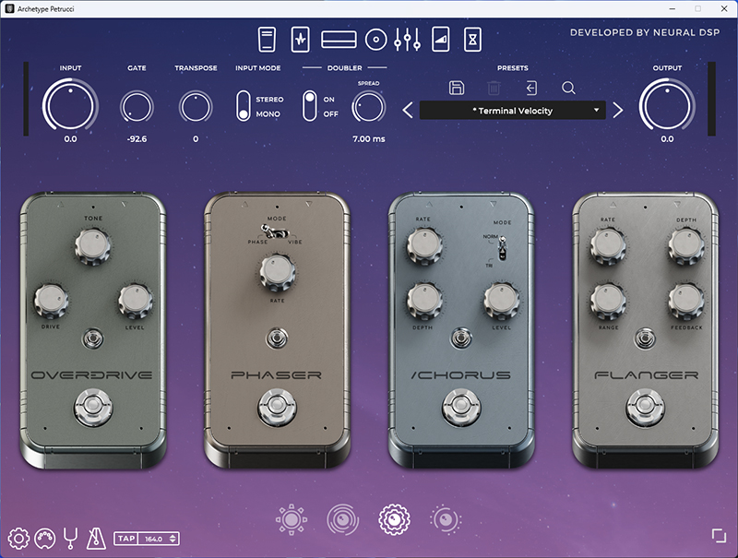Click the Flanger Feedback knob
The width and height of the screenshot is (738, 558).
coord(686,301)
